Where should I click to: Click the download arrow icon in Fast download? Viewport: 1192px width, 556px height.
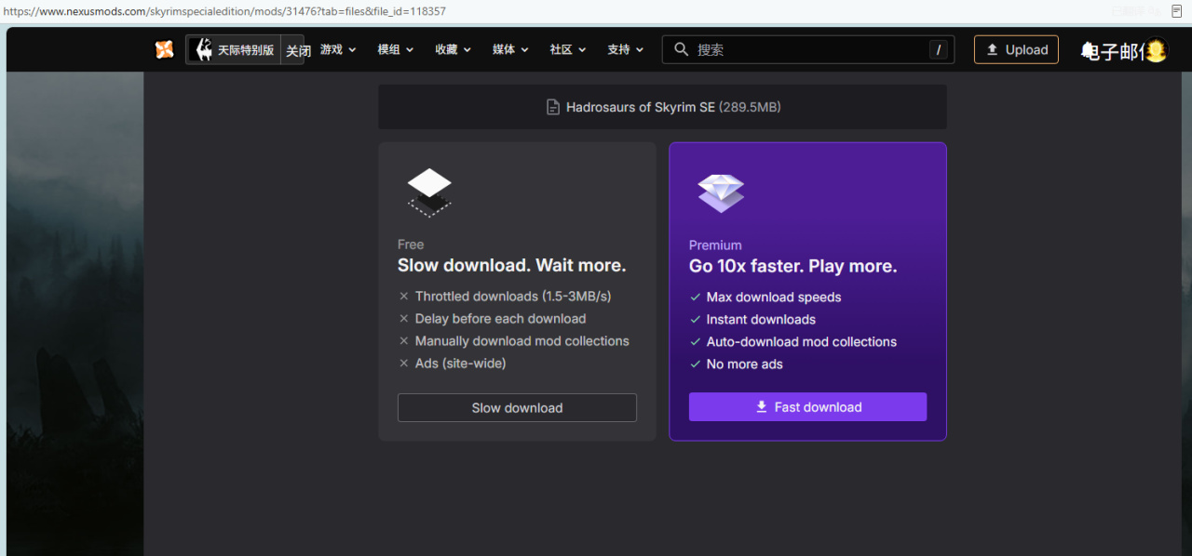pos(762,407)
